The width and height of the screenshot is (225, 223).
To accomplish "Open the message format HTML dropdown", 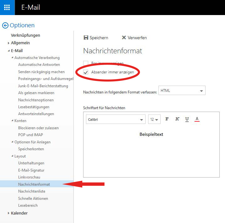I will pos(182,91).
